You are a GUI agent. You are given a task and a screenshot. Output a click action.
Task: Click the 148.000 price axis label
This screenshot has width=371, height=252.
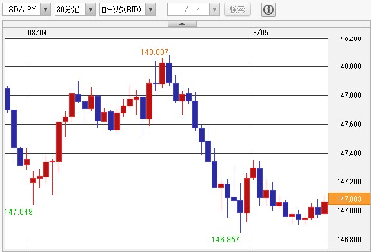pyautogui.click(x=349, y=66)
